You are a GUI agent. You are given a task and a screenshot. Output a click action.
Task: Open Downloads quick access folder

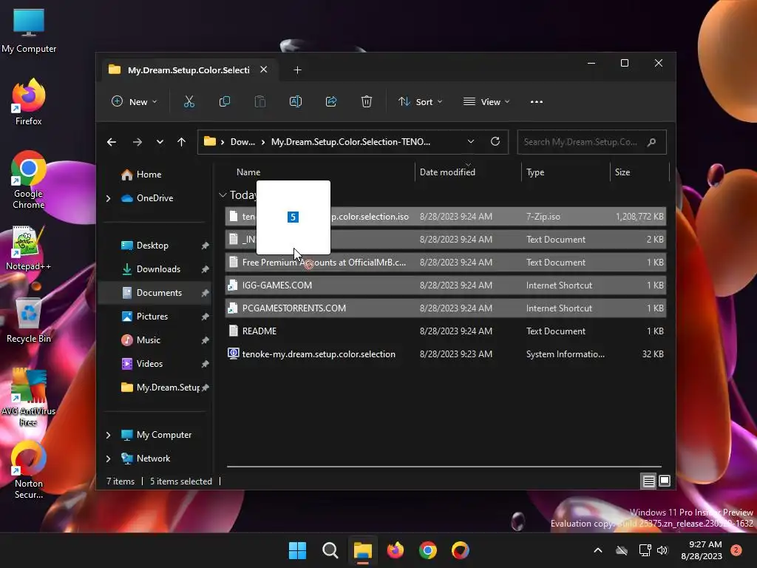point(158,269)
